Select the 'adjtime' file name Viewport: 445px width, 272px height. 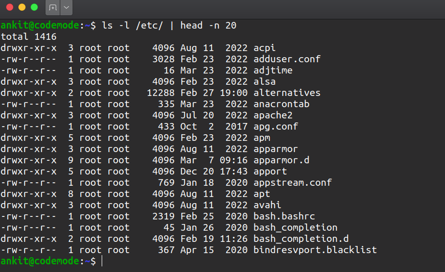pyautogui.click(x=273, y=70)
